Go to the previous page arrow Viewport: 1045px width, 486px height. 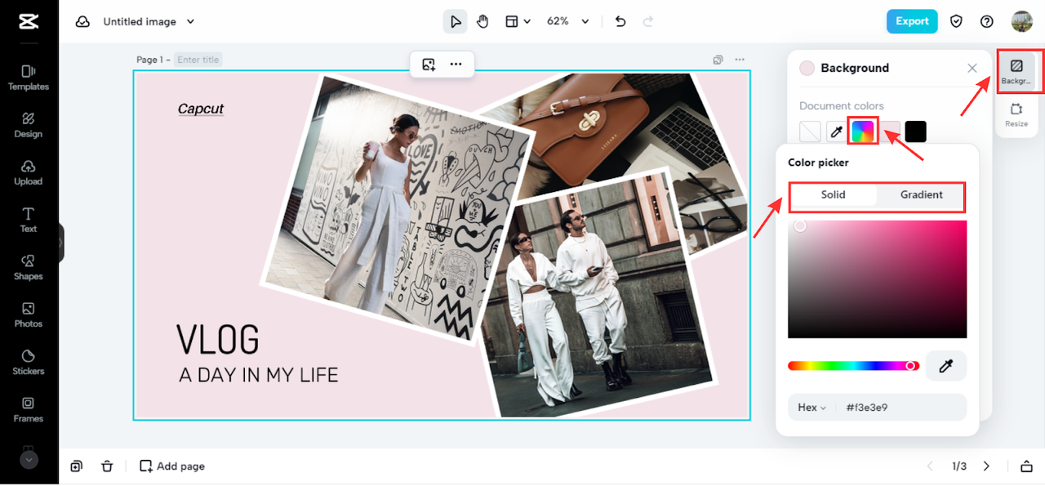click(x=929, y=466)
